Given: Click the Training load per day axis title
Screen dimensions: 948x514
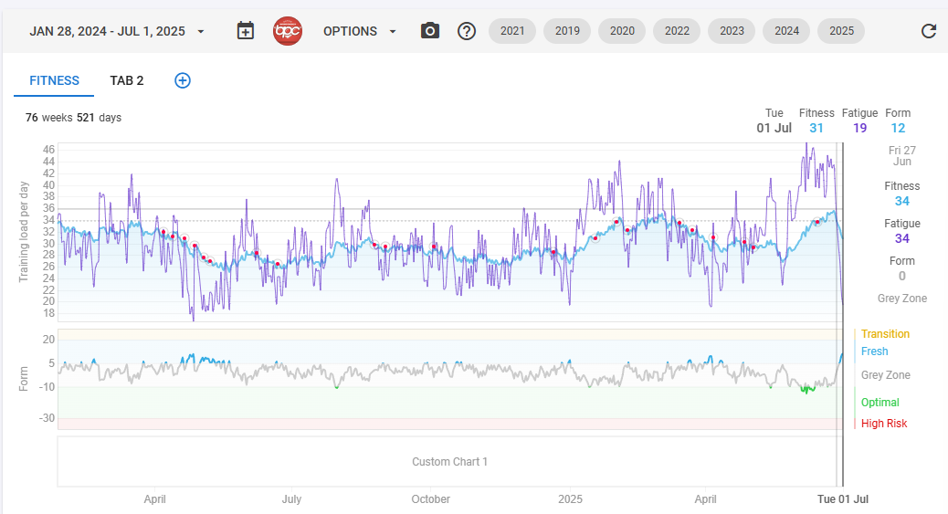Looking at the screenshot, I should (24, 232).
